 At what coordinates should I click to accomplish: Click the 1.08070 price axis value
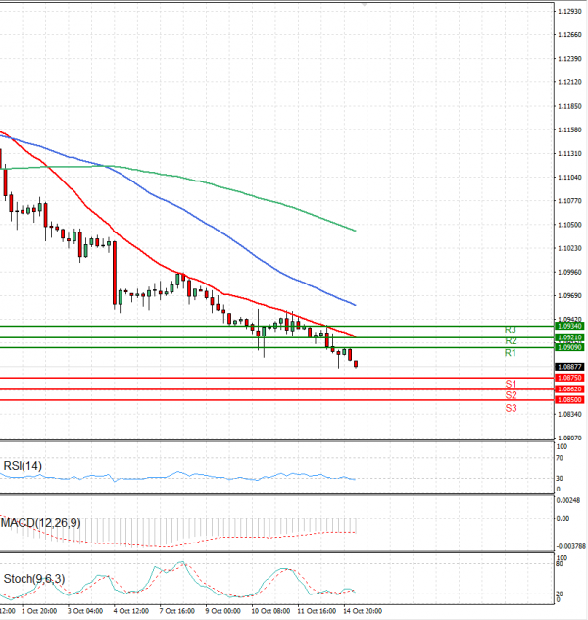coord(569,438)
